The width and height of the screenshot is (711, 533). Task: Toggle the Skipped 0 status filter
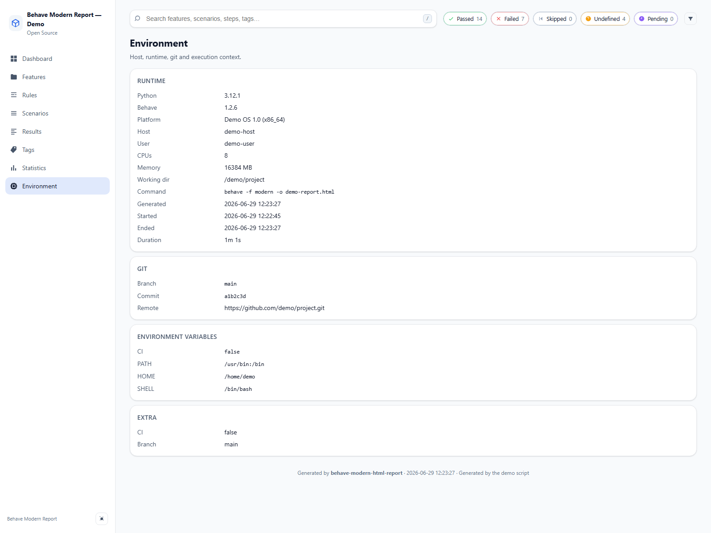(555, 19)
